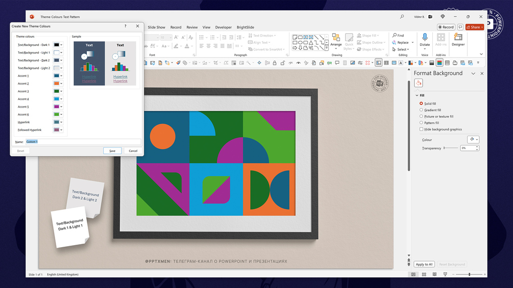This screenshot has width=513, height=288.
Task: Click the Apply to All button
Action: click(424, 264)
